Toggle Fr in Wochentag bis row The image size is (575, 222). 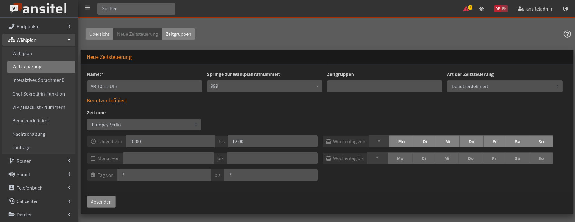click(x=494, y=158)
